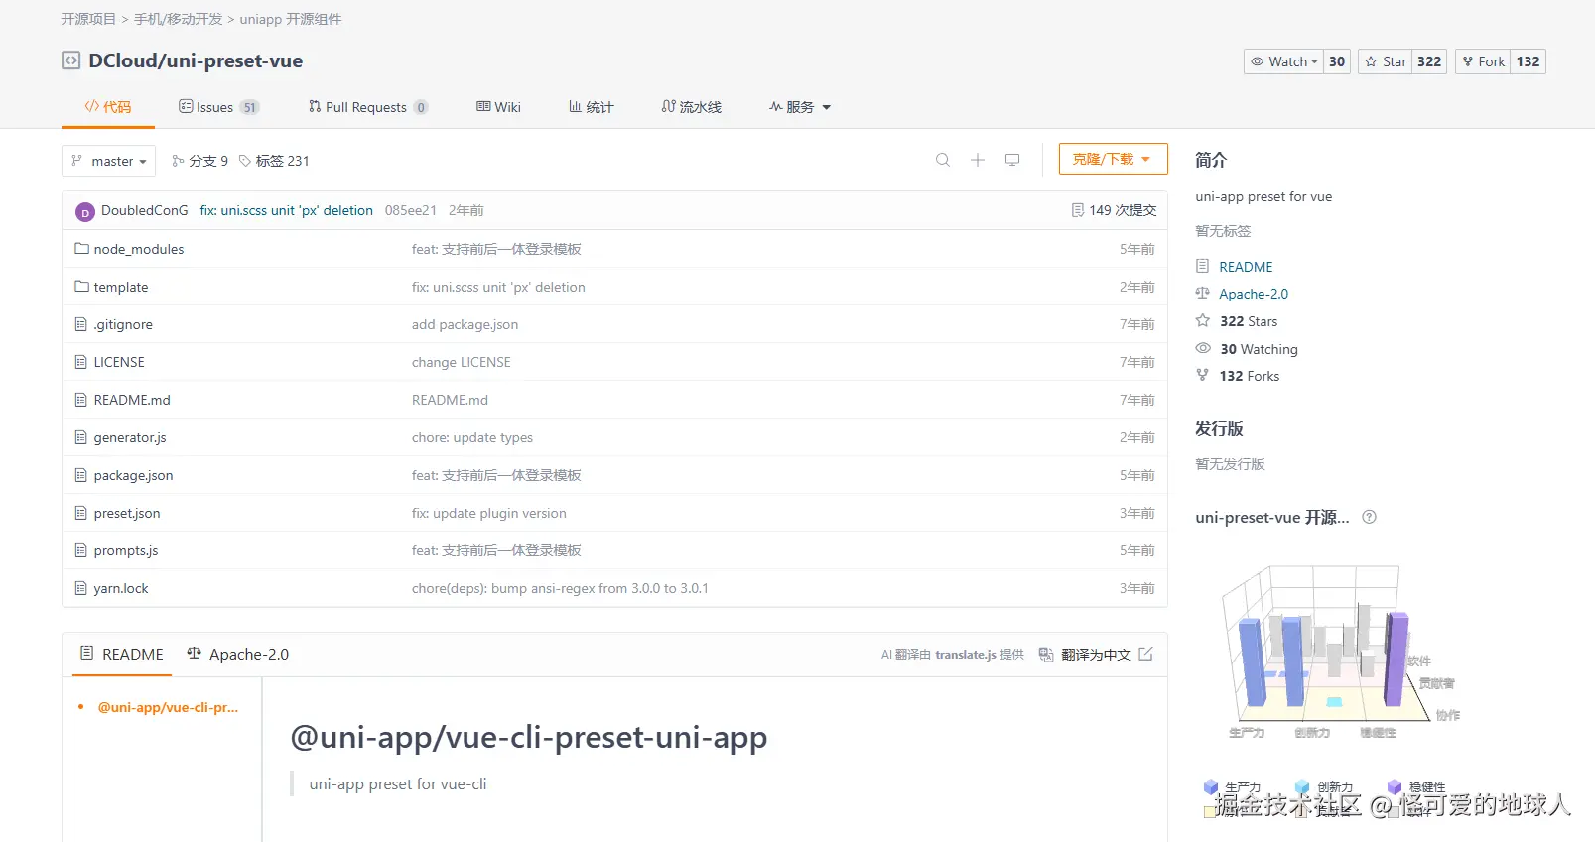Open the master branch dropdown

[109, 161]
